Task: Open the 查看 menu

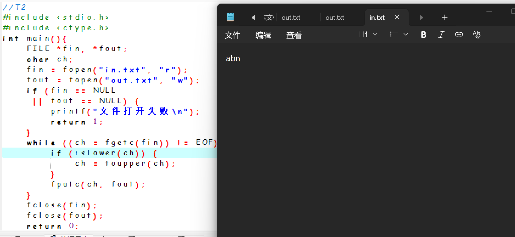Action: [294, 35]
